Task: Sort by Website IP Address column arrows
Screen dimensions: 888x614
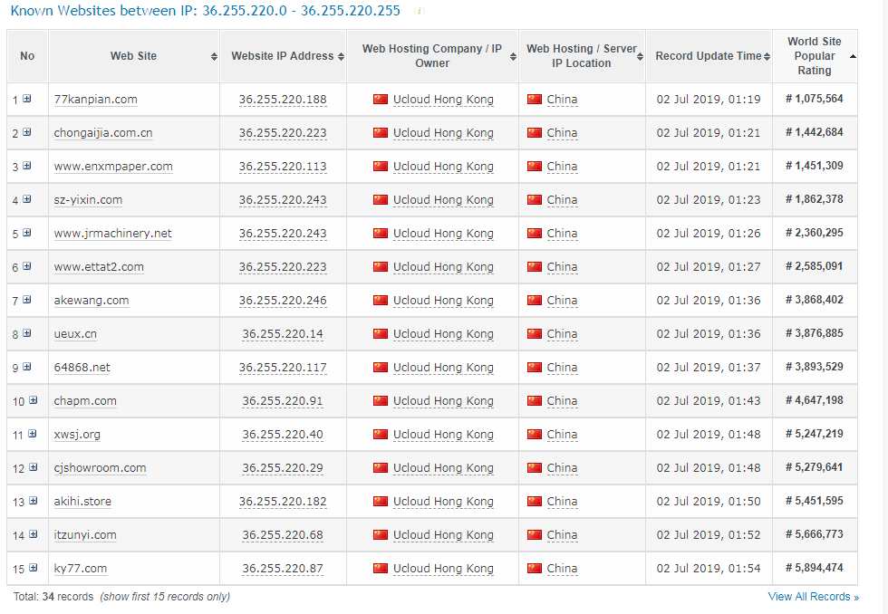Action: click(x=341, y=56)
